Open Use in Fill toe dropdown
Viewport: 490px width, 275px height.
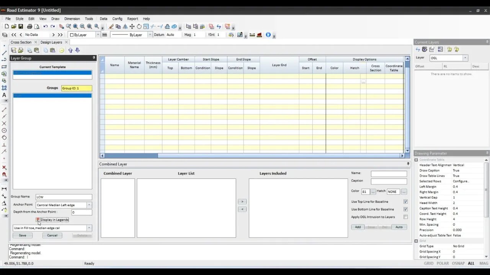pyautogui.click(x=89, y=228)
